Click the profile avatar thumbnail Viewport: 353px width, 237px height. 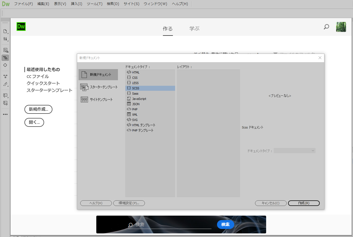341,27
